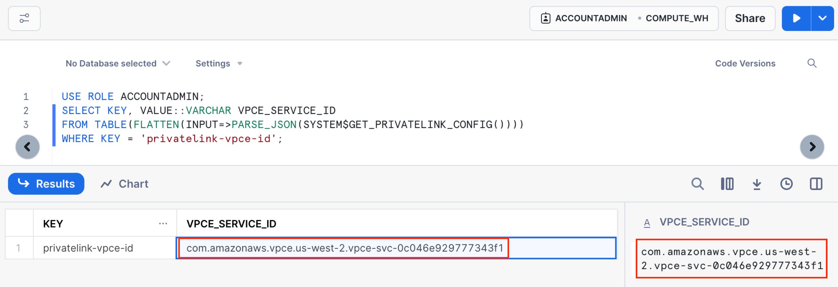The image size is (838, 287).
Task: Open query history clock icon
Action: 786,184
